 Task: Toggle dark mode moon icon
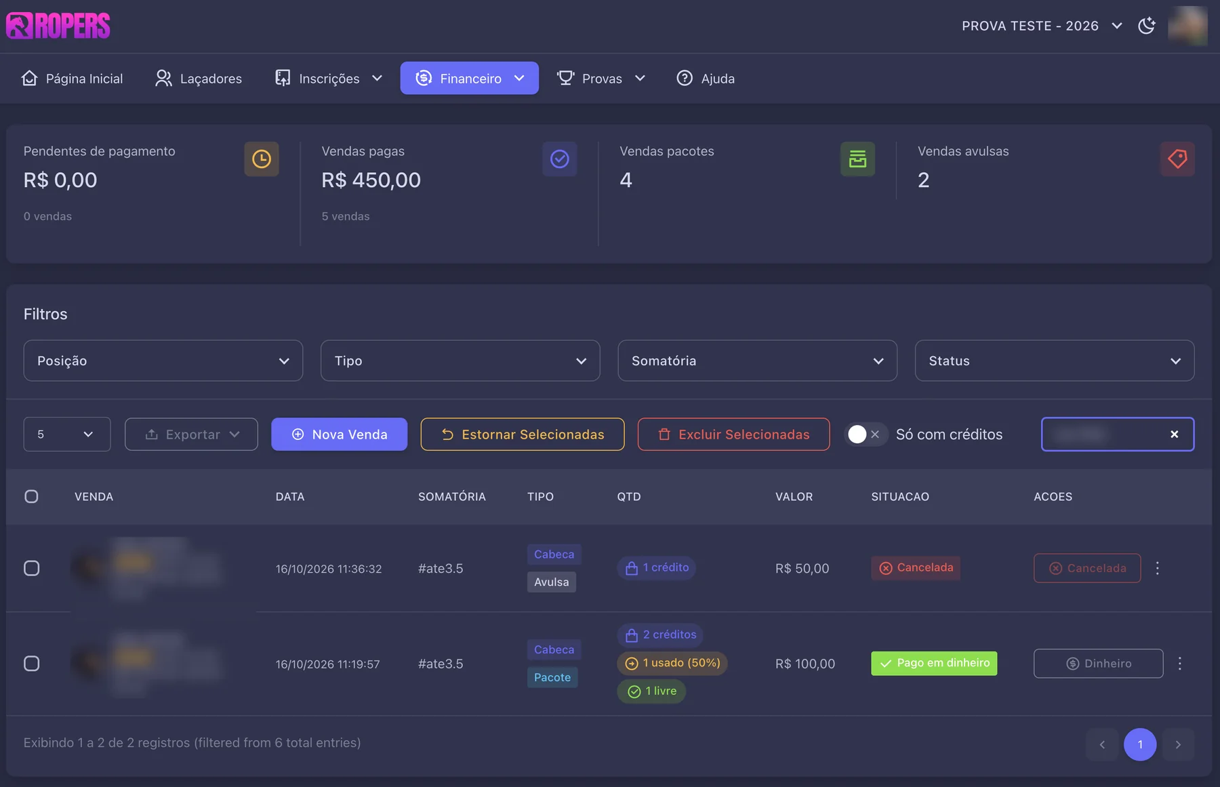point(1146,26)
